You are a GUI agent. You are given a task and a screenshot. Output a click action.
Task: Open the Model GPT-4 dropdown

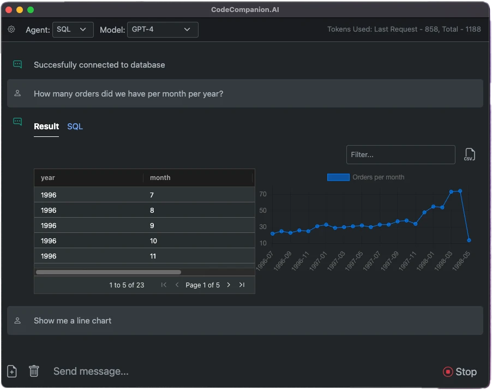click(163, 29)
